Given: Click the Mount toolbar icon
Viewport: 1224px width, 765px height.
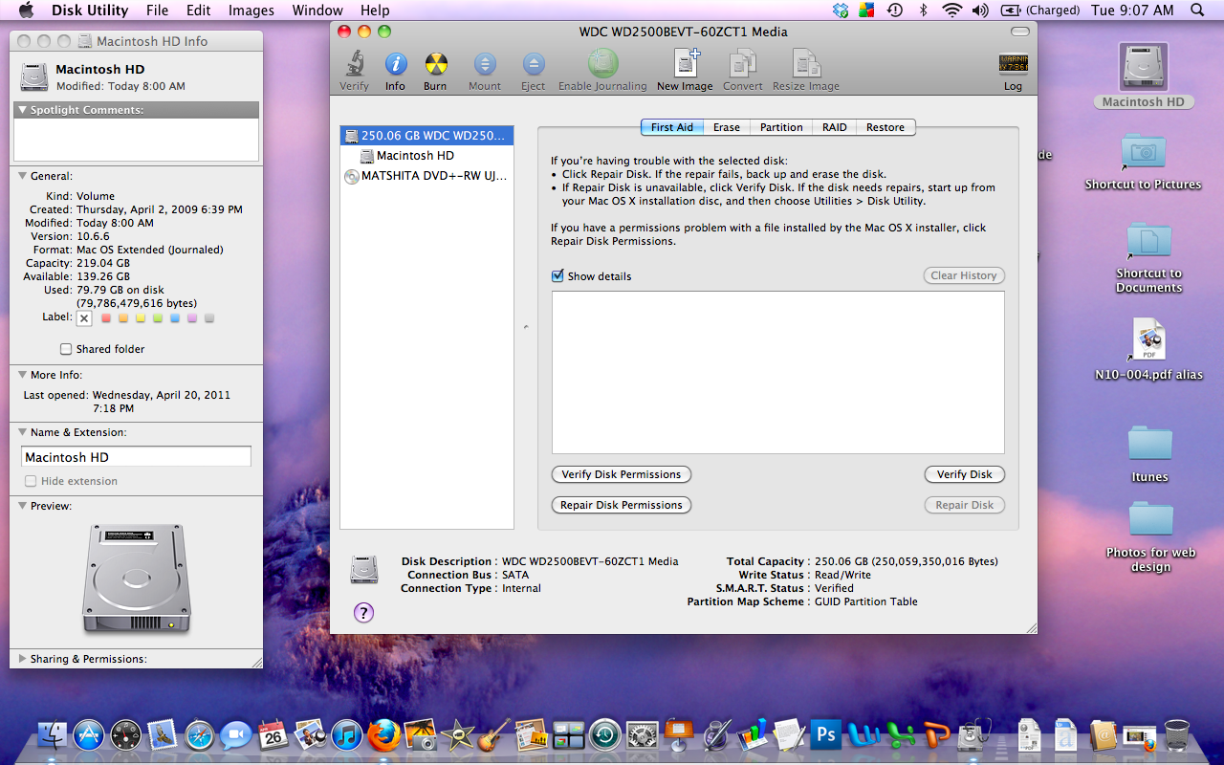Looking at the screenshot, I should tap(485, 65).
